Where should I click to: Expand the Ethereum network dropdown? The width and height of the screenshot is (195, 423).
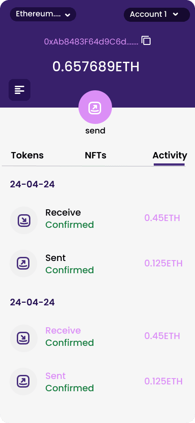click(43, 15)
